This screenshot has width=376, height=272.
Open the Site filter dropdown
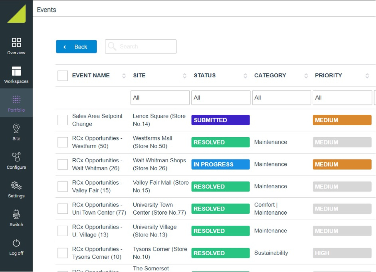pyautogui.click(x=160, y=98)
